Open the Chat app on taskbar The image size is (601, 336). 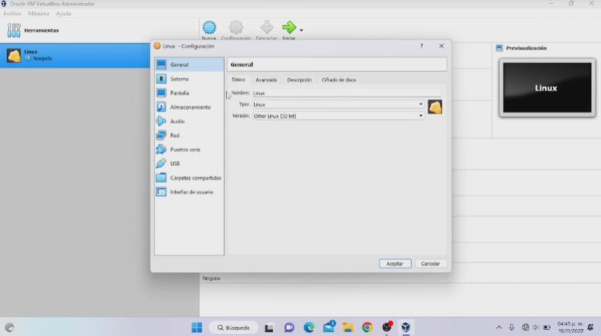pyautogui.click(x=289, y=328)
